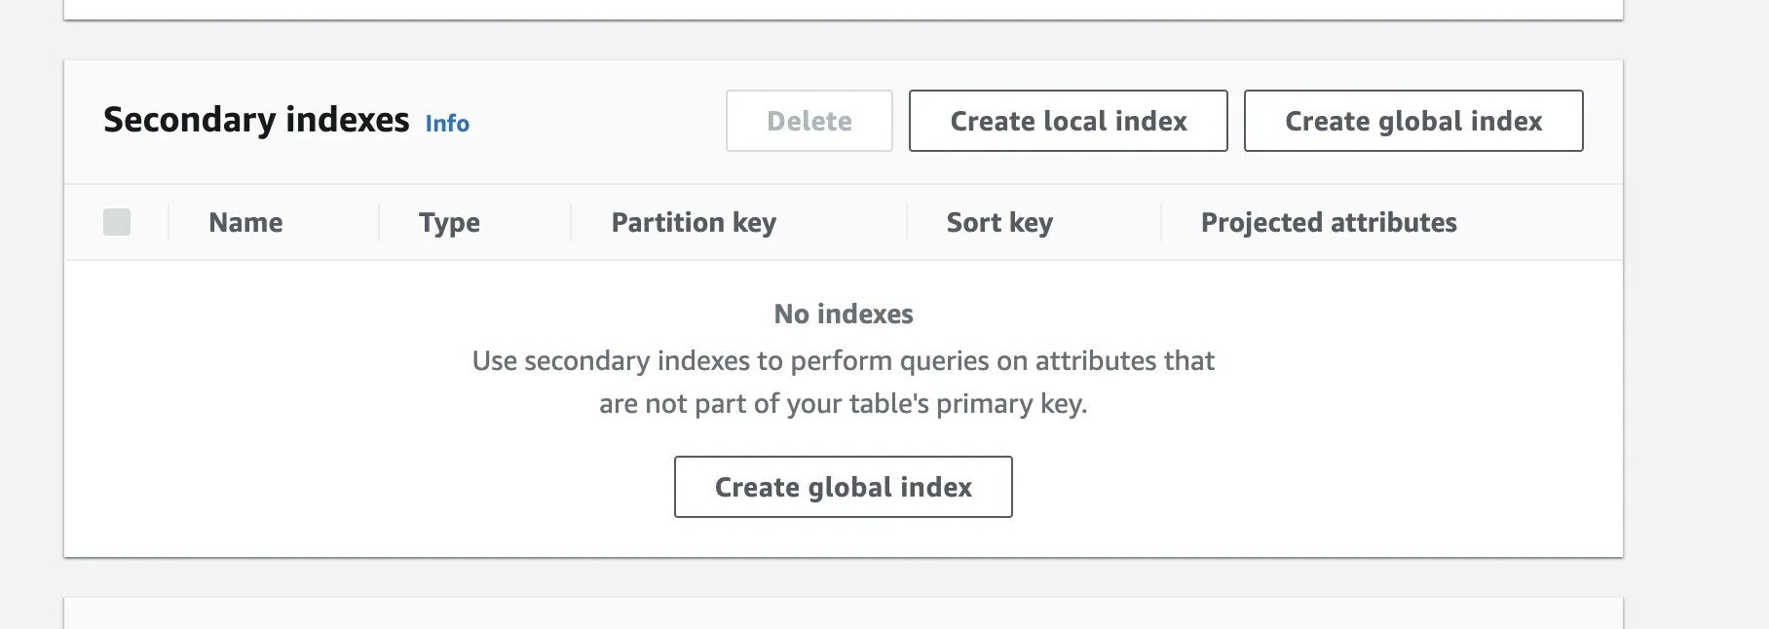This screenshot has width=1769, height=629.
Task: Click the No indexes empty-state title
Action: pyautogui.click(x=844, y=314)
